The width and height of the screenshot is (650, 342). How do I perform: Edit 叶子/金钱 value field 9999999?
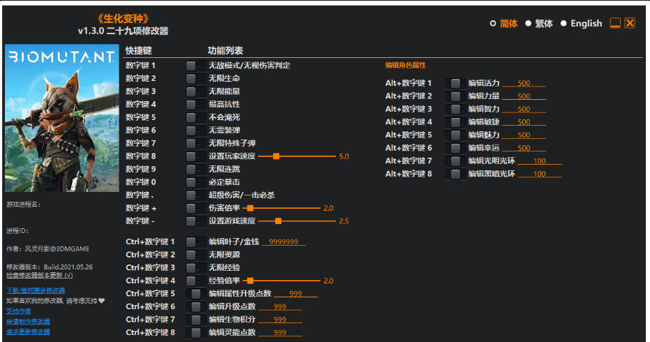point(283,241)
